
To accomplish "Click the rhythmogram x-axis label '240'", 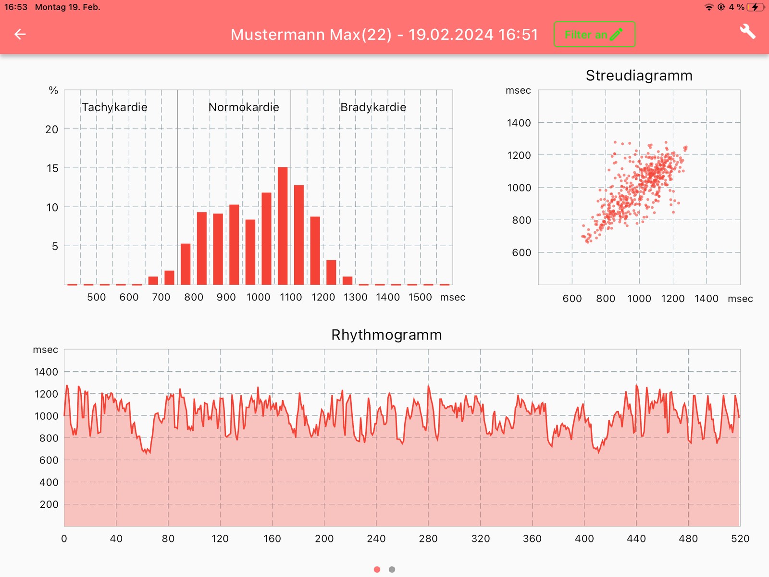I will click(x=376, y=539).
